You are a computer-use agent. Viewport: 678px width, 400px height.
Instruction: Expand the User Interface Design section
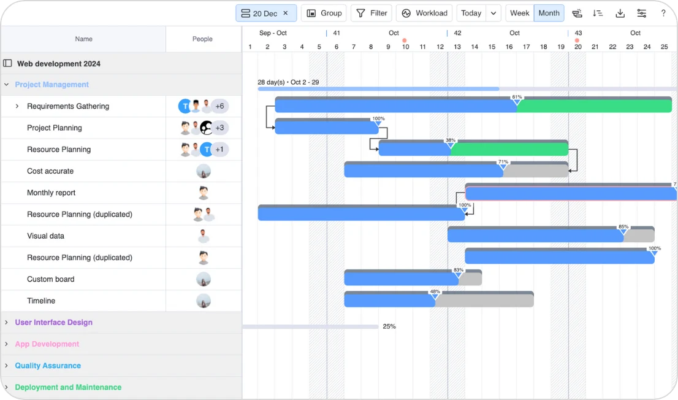click(x=6, y=322)
